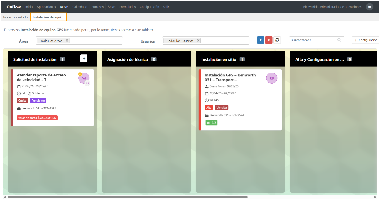Click clock icon next to 9d 14h
Image resolution: width=380 pixels, height=202 pixels.
pos(207,100)
